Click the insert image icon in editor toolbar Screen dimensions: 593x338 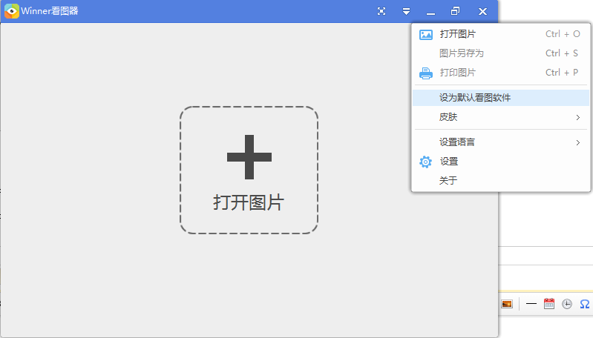click(x=507, y=304)
